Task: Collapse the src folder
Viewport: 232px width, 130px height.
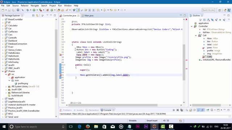Action: point(6,74)
